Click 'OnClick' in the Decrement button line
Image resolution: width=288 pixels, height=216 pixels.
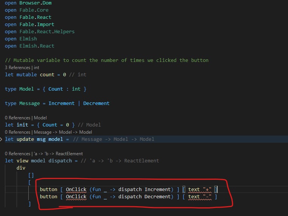tap(76, 196)
